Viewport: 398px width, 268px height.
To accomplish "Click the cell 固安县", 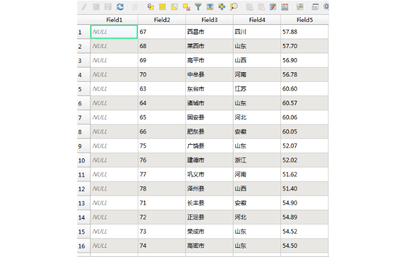I will (x=210, y=117).
